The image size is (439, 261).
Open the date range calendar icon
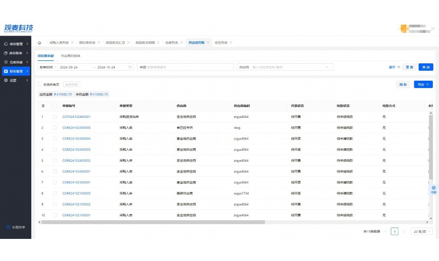pyautogui.click(x=130, y=67)
